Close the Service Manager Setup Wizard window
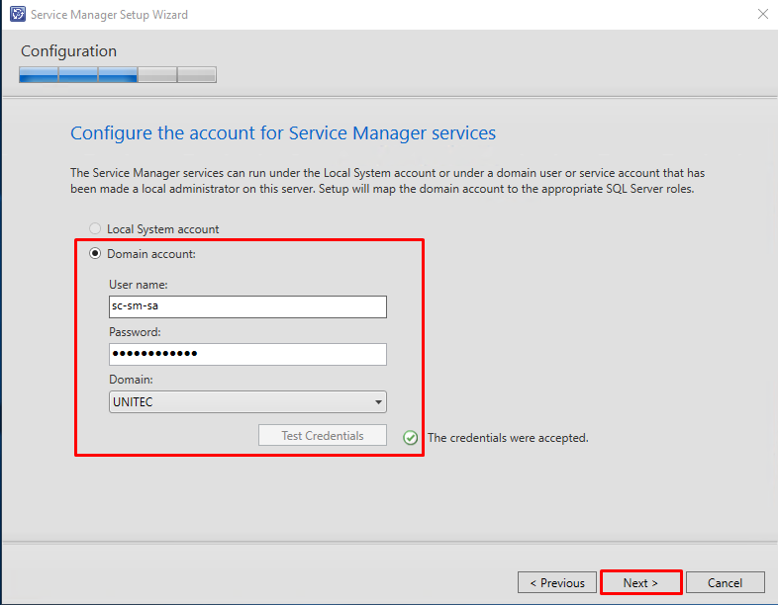Screen dimensions: 778x605 click(762, 14)
